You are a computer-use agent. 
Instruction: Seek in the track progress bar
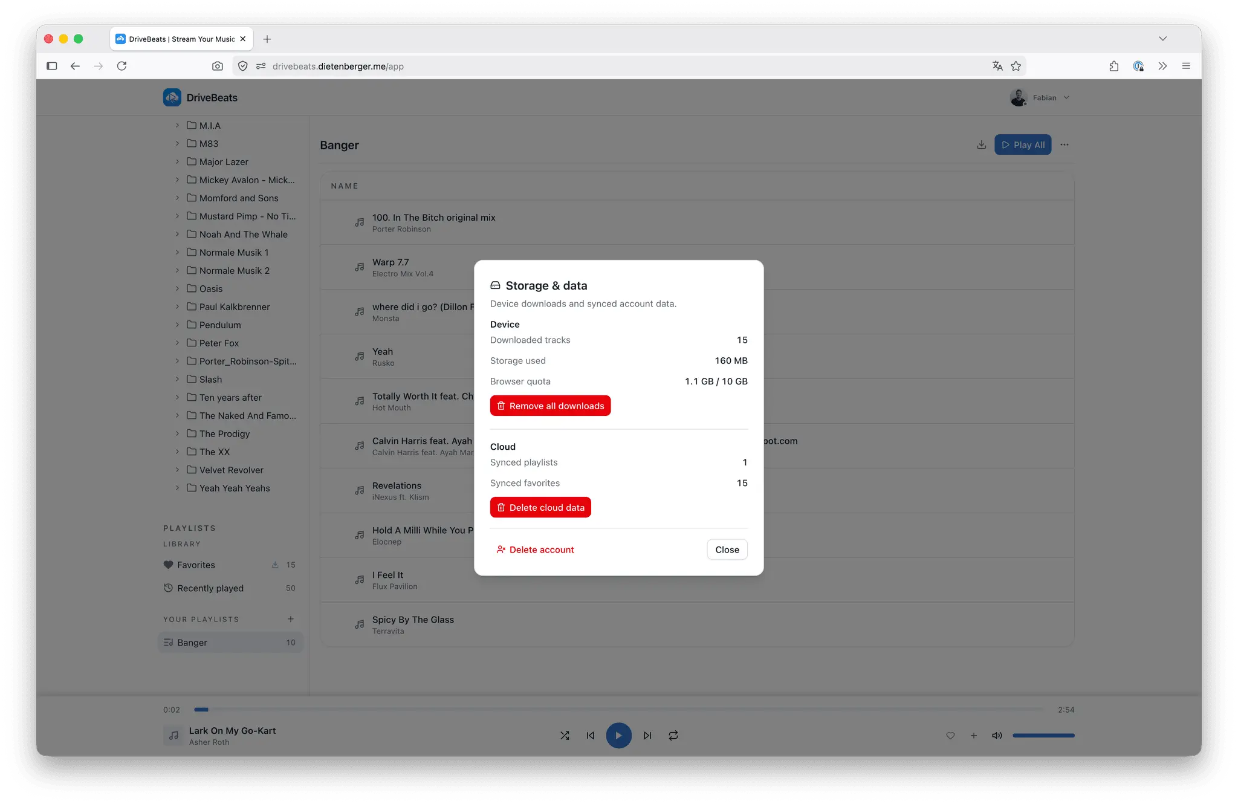coord(618,710)
